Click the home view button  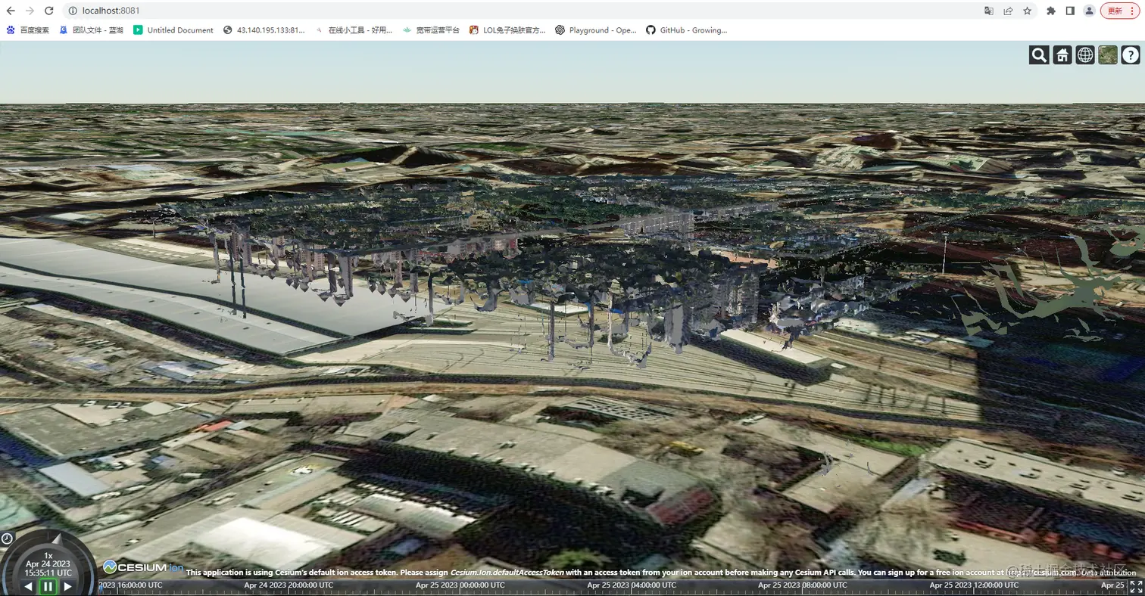tap(1062, 54)
